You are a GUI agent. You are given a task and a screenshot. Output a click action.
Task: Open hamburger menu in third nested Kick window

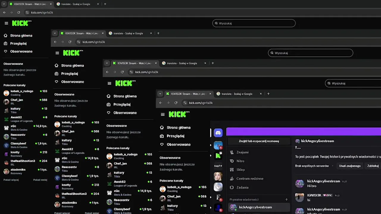[109, 84]
